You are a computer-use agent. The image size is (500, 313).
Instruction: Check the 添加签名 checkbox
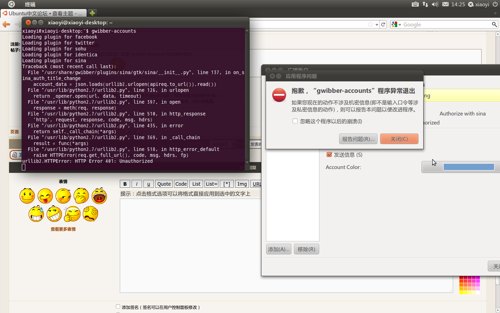point(118,306)
